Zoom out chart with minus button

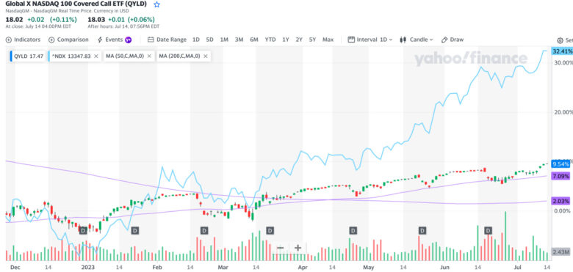point(281,248)
